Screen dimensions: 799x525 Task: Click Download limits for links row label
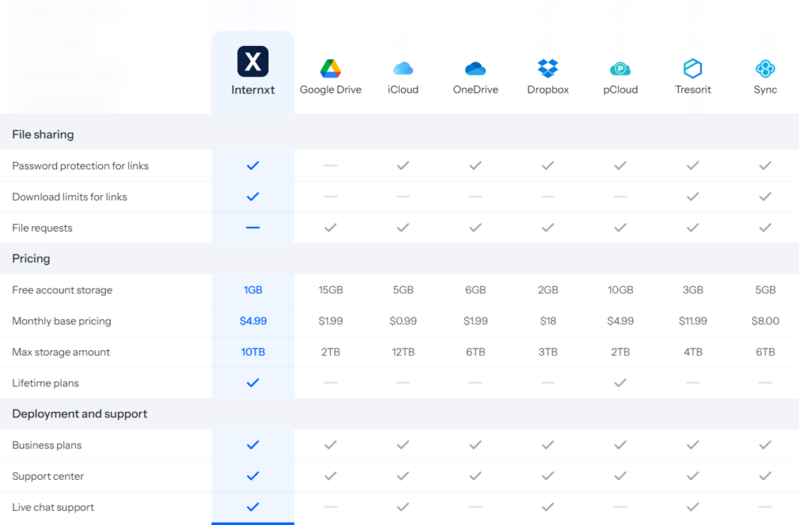69,197
